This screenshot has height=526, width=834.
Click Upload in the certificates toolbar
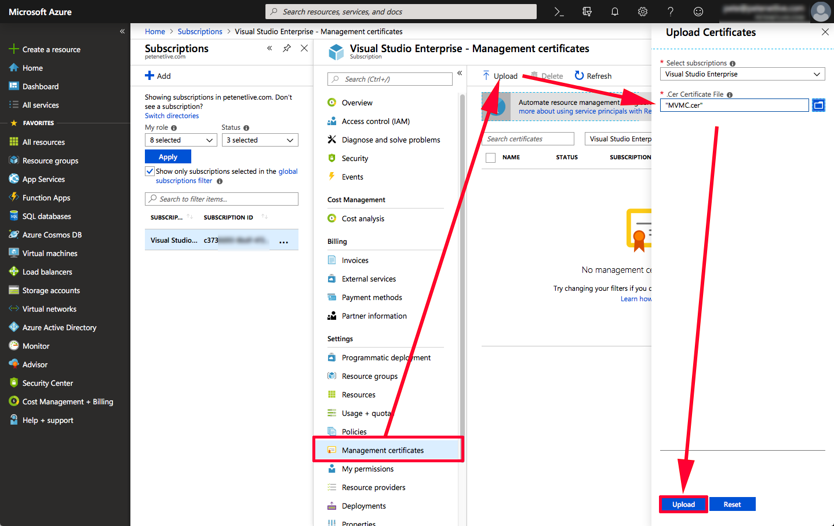[500, 76]
